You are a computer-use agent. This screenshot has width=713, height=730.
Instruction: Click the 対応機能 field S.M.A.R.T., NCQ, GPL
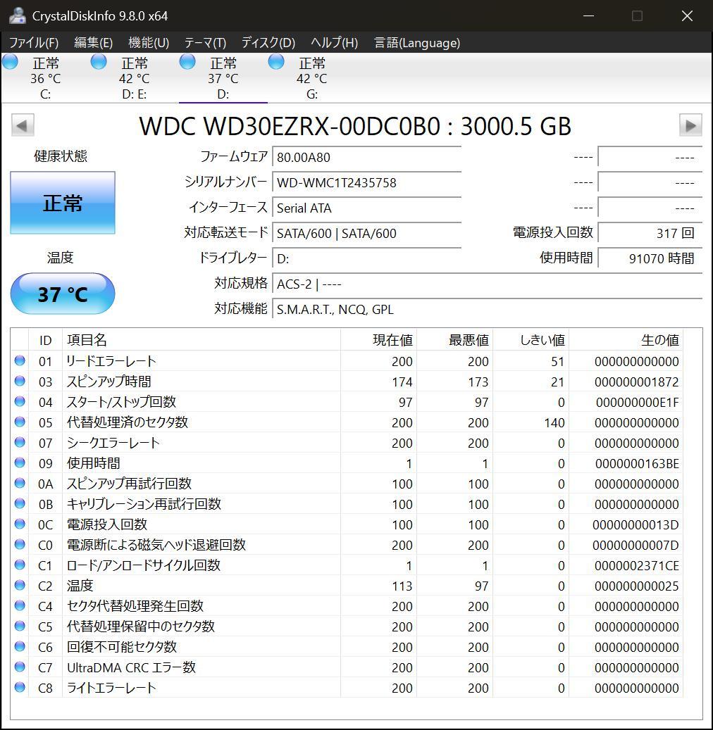click(487, 309)
